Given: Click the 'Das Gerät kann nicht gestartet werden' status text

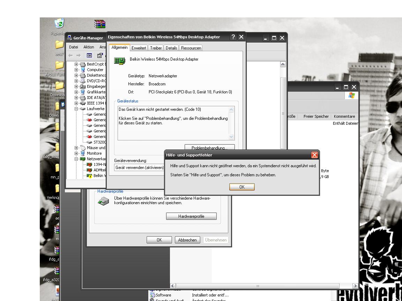Looking at the screenshot, I should point(160,109).
